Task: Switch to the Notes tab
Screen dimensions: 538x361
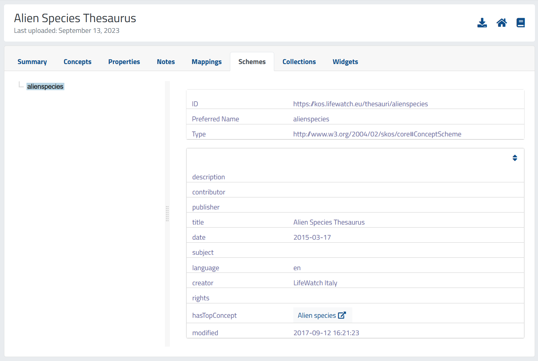Action: 166,62
